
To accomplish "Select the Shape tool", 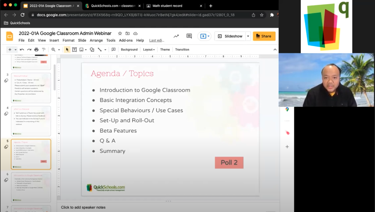I will tap(92, 50).
